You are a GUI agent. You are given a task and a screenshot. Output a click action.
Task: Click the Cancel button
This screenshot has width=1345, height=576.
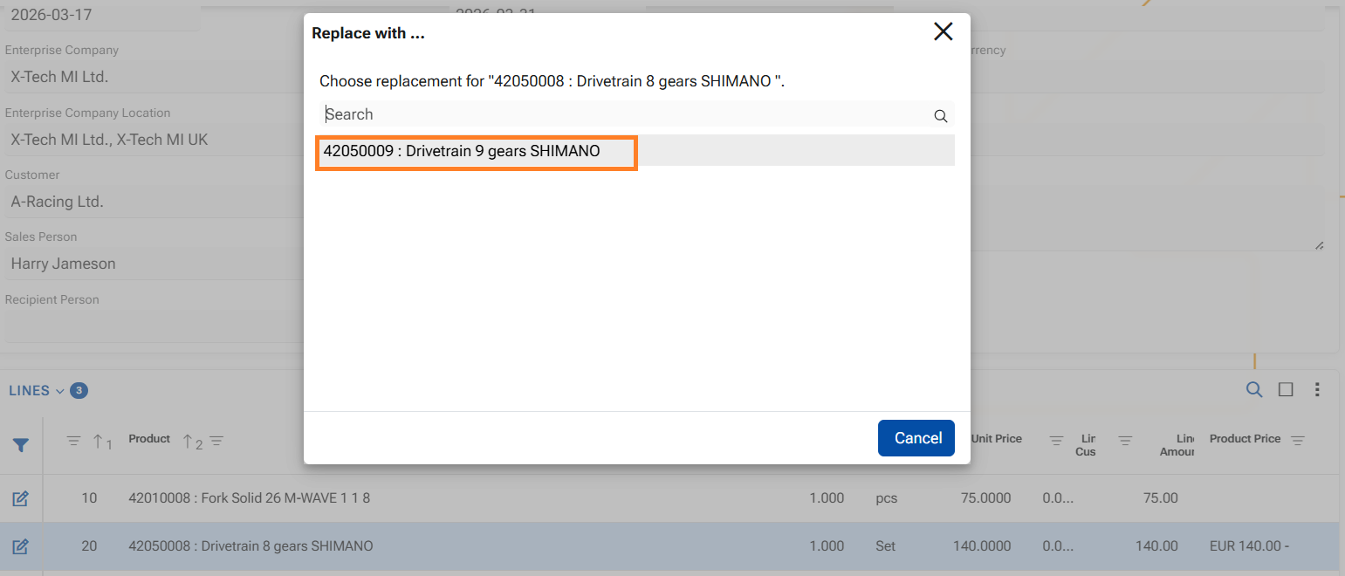pos(916,438)
